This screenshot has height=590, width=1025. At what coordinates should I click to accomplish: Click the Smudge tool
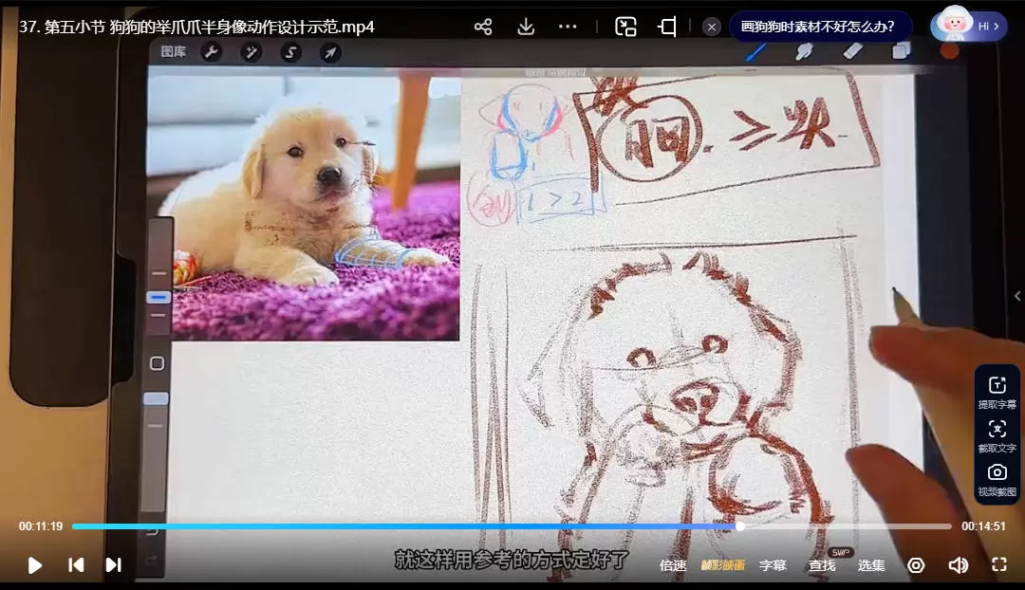point(804,51)
